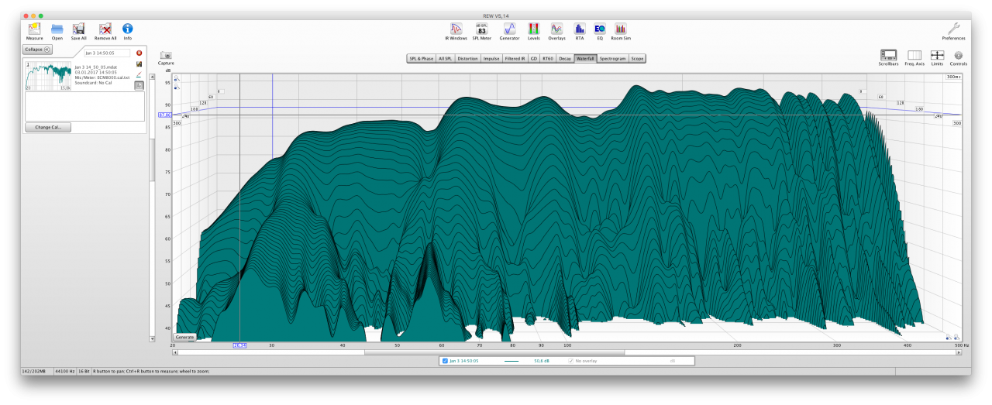Open the graph Controls panel
Image resolution: width=992 pixels, height=405 pixels.
958,56
